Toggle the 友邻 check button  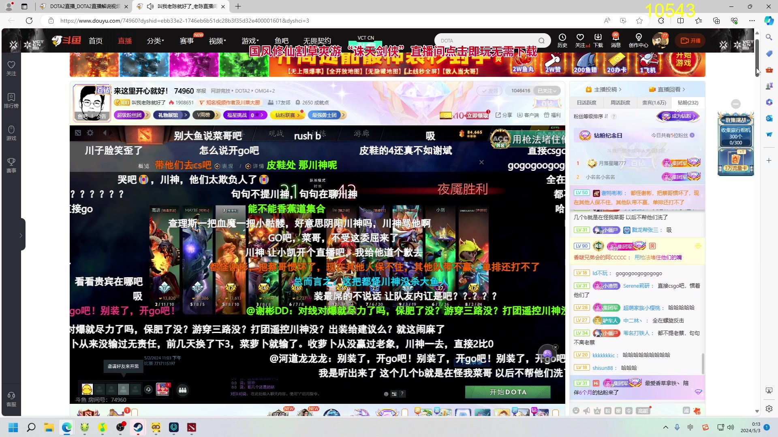coord(489,91)
